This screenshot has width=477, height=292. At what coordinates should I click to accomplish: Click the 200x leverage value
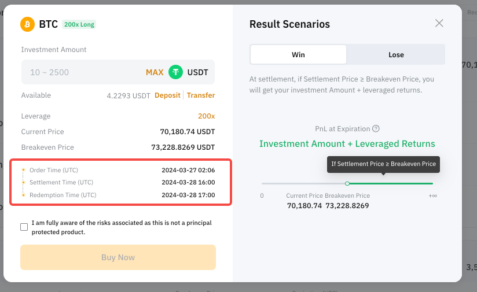pyautogui.click(x=206, y=116)
